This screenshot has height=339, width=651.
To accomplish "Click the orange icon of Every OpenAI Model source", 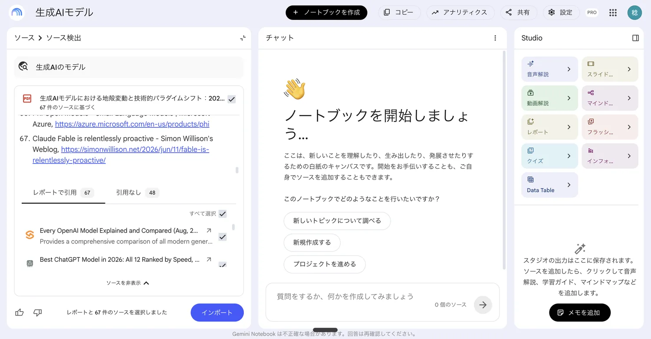I will pos(30,235).
